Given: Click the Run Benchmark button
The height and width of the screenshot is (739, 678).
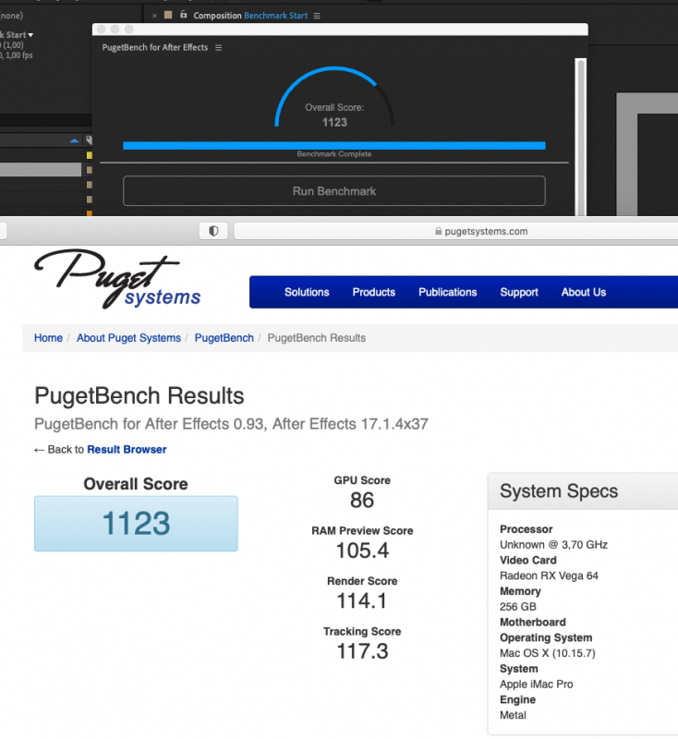Looking at the screenshot, I should coord(334,191).
